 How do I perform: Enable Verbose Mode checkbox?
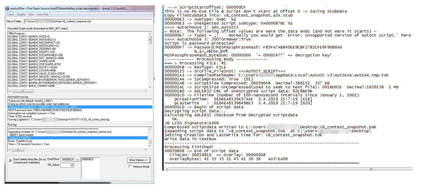pos(130,167)
